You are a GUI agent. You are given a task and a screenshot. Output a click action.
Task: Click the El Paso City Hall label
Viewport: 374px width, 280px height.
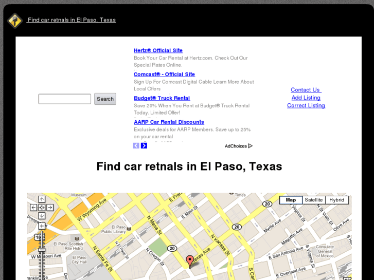tap(79, 260)
